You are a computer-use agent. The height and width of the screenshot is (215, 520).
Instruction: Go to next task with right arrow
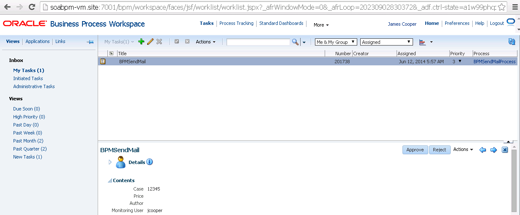(493, 150)
